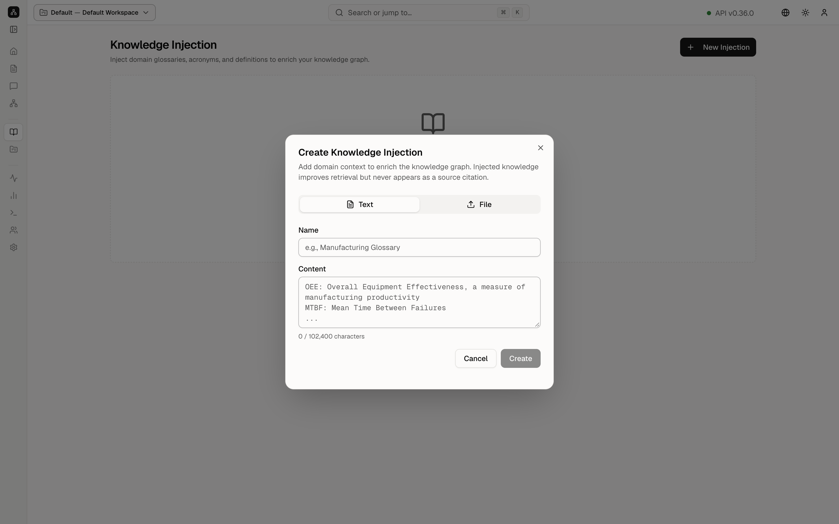Click the Create button
The height and width of the screenshot is (524, 839).
(x=520, y=358)
